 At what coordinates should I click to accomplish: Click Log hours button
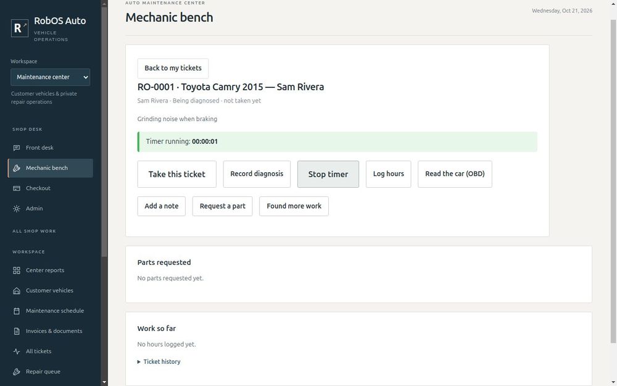[x=388, y=174]
